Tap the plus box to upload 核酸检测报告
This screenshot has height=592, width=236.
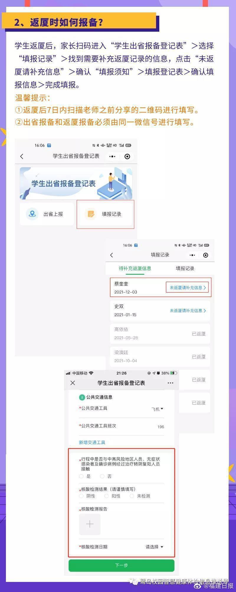click(x=90, y=524)
